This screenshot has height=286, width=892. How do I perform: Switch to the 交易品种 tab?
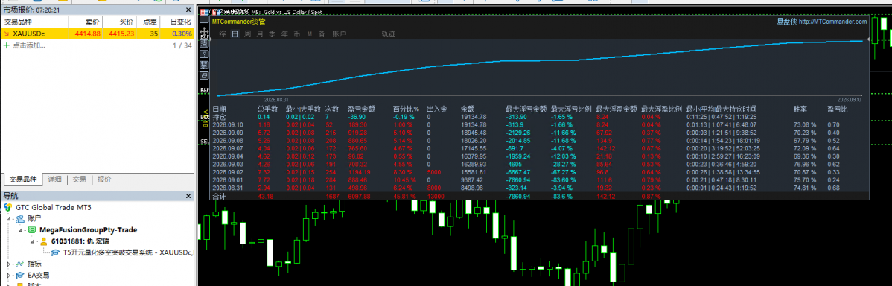22,179
